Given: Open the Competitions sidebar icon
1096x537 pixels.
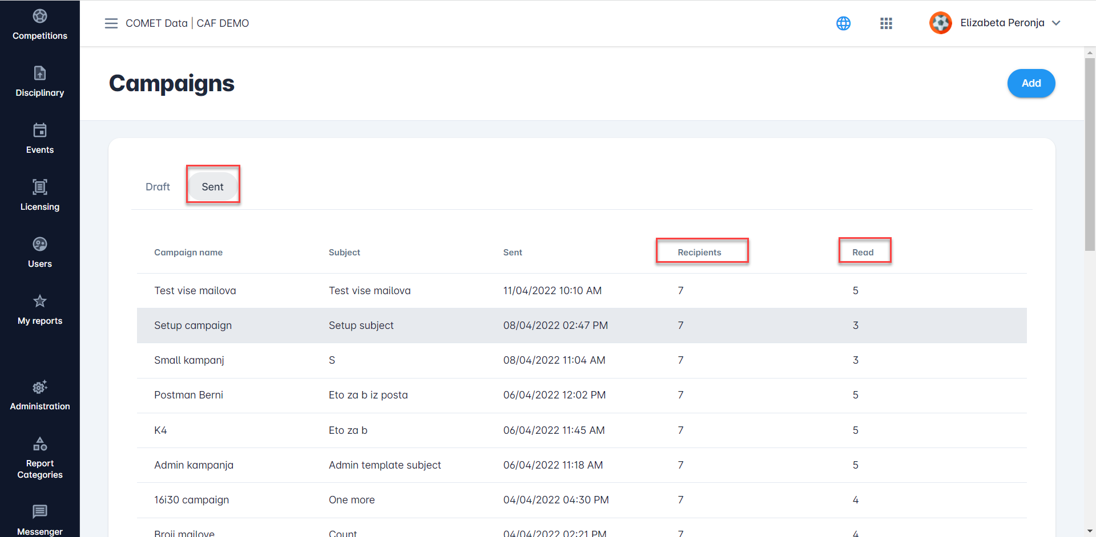Looking at the screenshot, I should (40, 17).
